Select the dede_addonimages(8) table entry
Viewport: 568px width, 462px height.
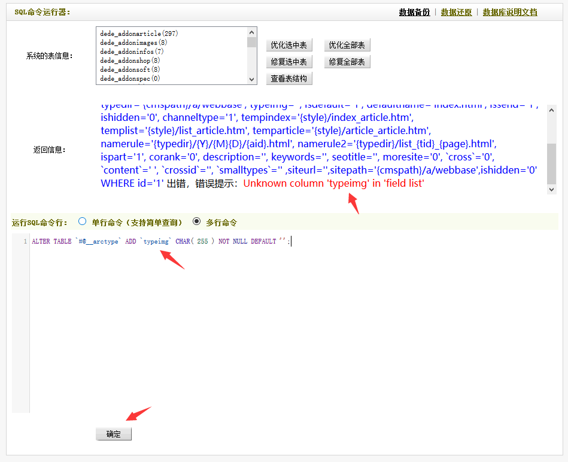[x=133, y=43]
